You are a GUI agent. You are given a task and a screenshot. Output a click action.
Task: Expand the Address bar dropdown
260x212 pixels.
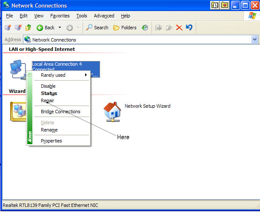pyautogui.click(x=254, y=39)
